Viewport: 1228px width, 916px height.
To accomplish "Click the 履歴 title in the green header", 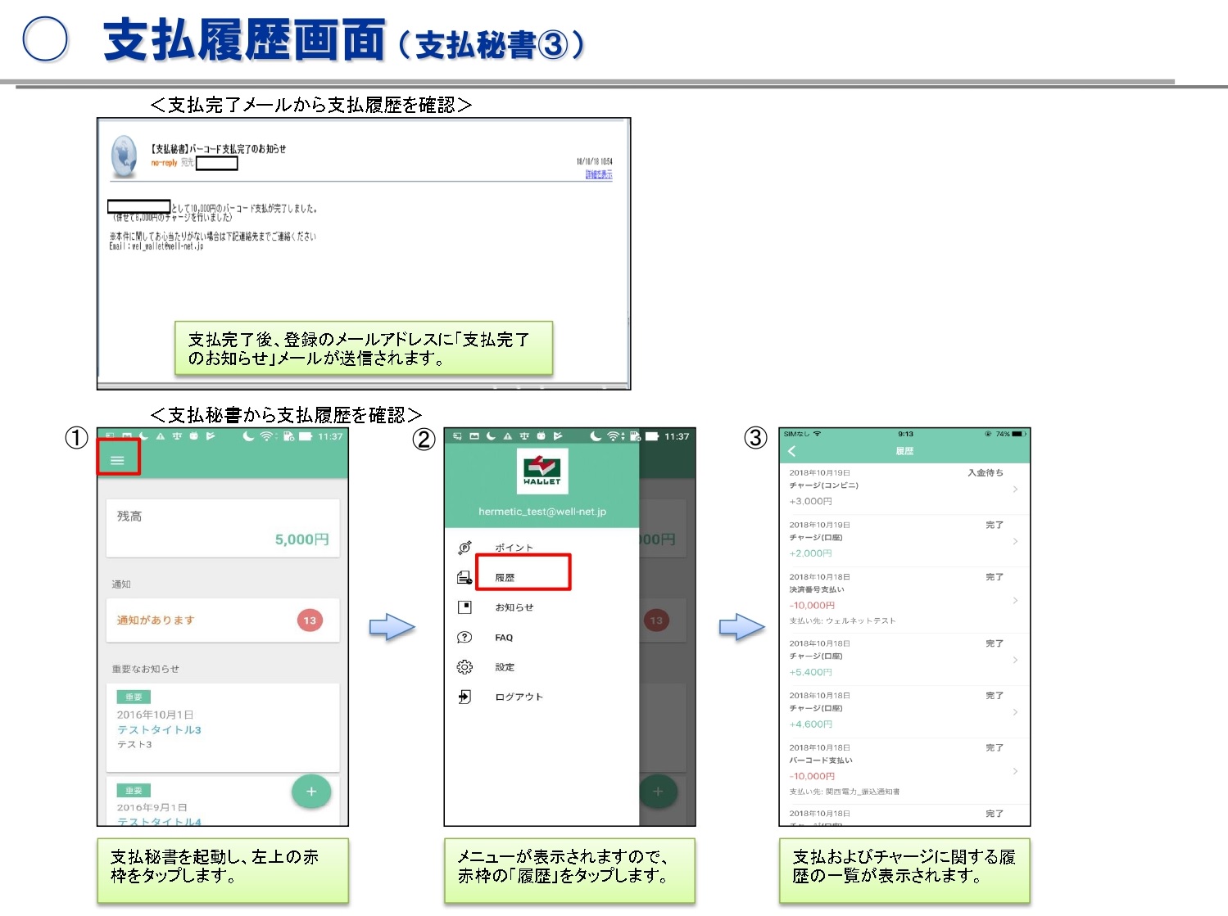I will (904, 451).
